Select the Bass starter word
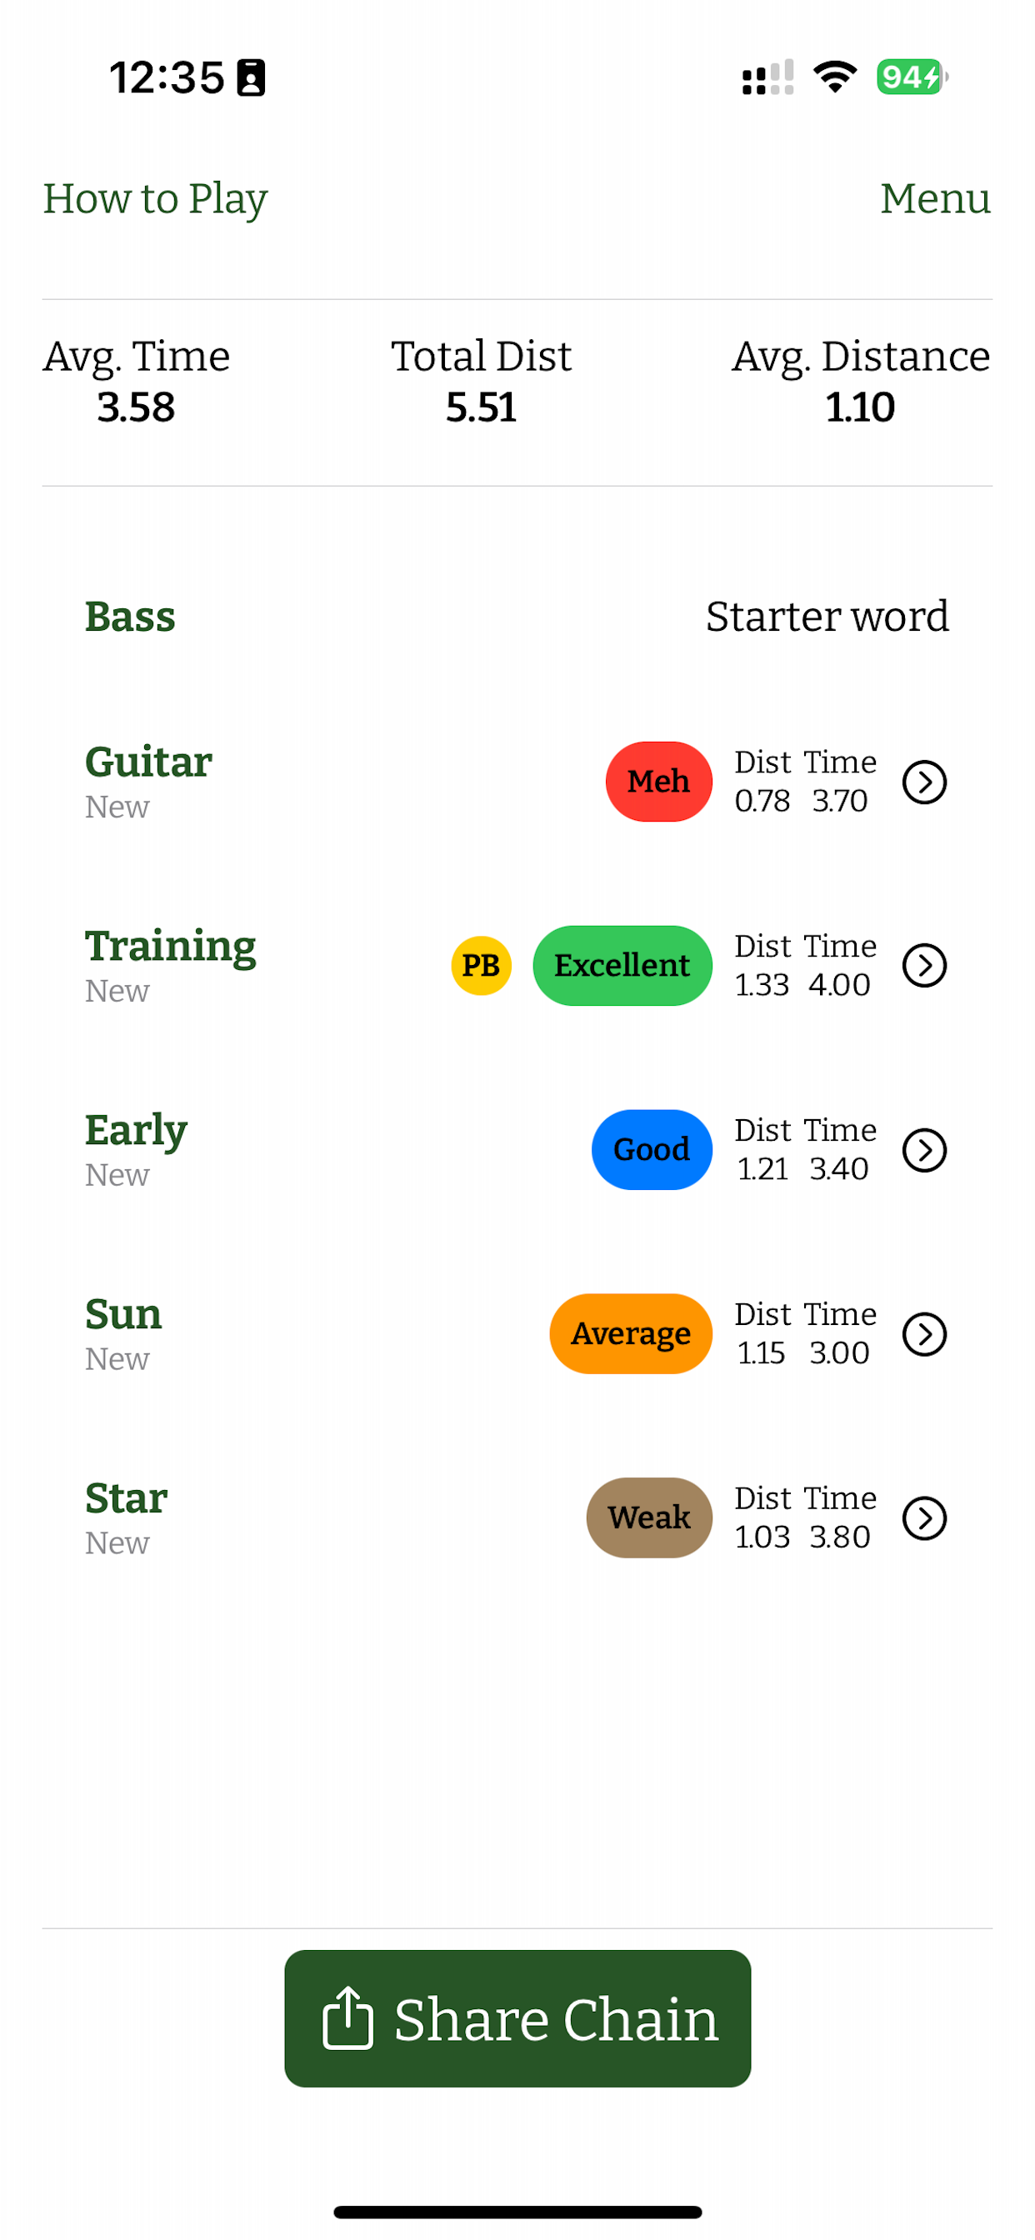Image resolution: width=1035 pixels, height=2240 pixels. [x=130, y=617]
